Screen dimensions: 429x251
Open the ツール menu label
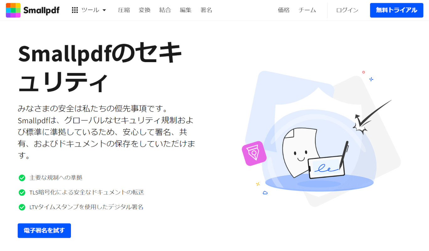[90, 10]
